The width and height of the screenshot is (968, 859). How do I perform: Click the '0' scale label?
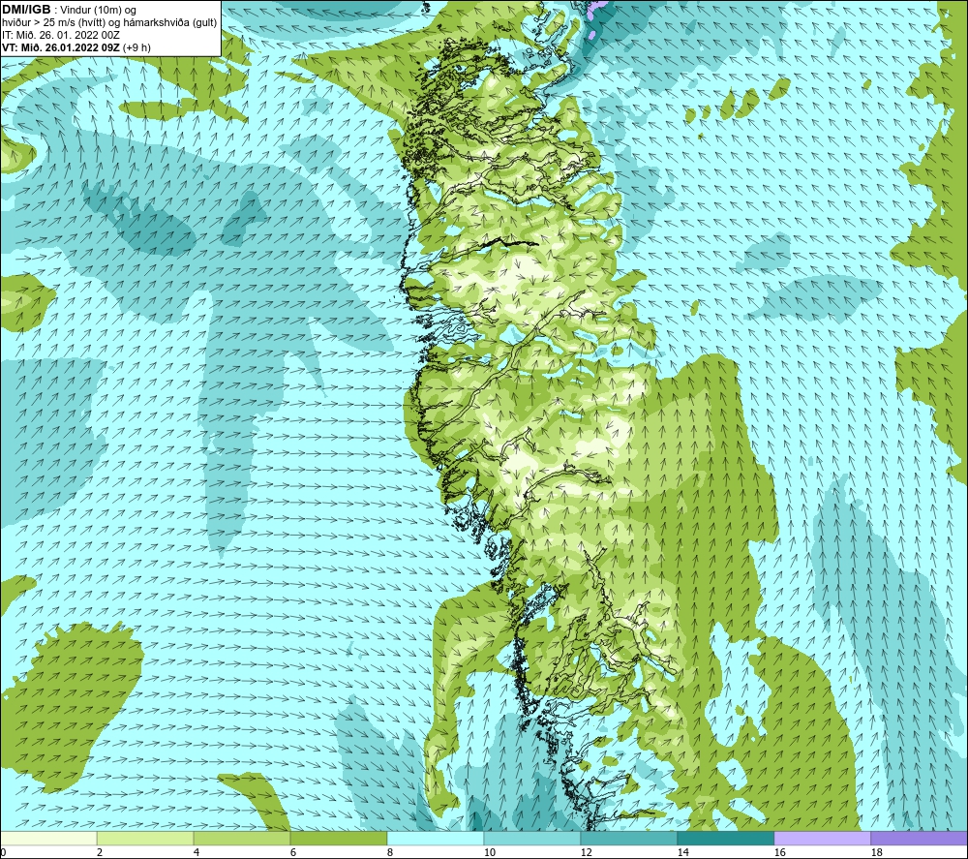coord(3,853)
